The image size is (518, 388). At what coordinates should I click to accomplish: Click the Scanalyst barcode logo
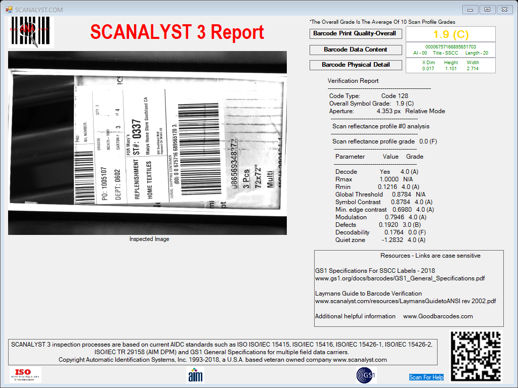click(31, 32)
